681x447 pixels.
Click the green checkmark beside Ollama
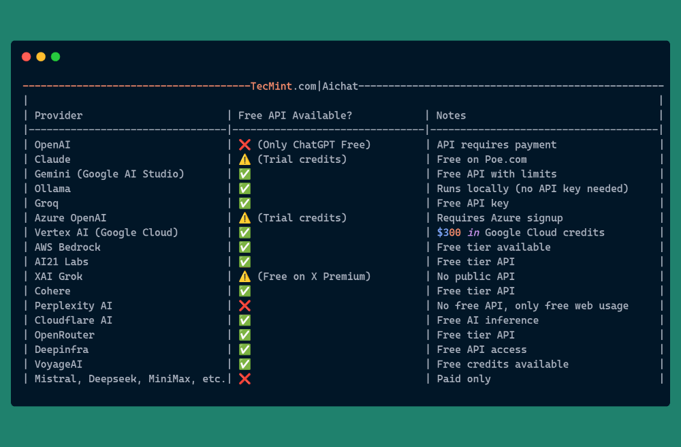244,189
